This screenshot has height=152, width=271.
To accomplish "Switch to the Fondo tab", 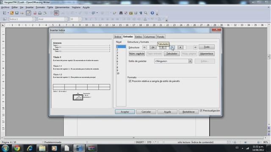I will (x=160, y=37).
